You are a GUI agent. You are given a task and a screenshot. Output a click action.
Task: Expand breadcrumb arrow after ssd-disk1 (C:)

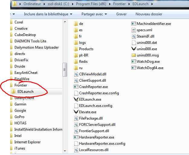pyautogui.click(x=72, y=4)
